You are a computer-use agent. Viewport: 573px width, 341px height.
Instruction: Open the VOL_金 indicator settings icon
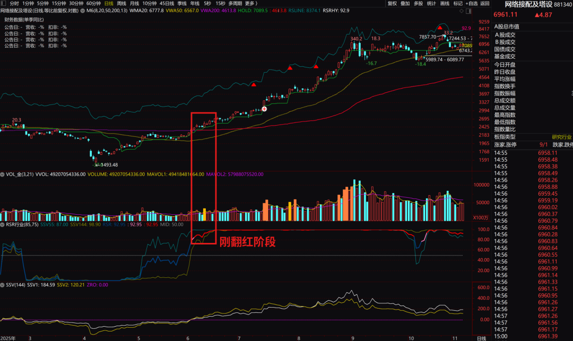[x=3, y=174]
